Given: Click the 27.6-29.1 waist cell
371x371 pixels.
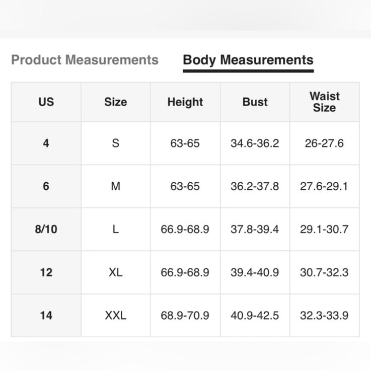Looking at the screenshot, I should 324,186.
